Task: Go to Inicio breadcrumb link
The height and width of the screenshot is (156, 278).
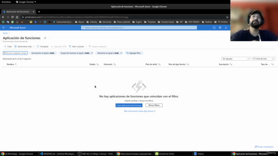Action: tap(5, 33)
